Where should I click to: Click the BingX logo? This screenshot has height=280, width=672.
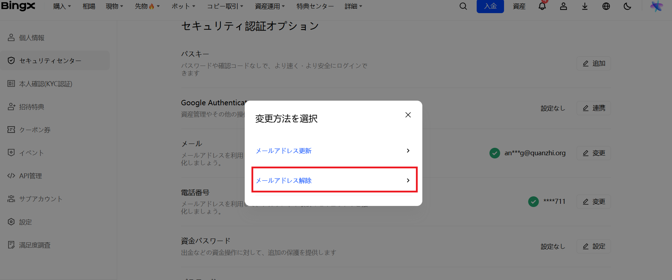[x=18, y=6]
